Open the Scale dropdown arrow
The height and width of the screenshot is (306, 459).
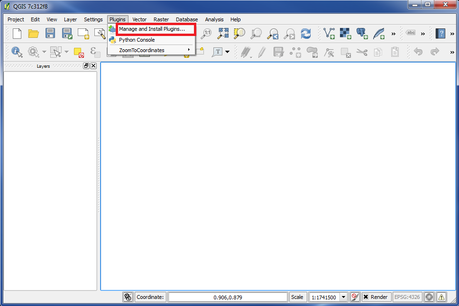[344, 297]
